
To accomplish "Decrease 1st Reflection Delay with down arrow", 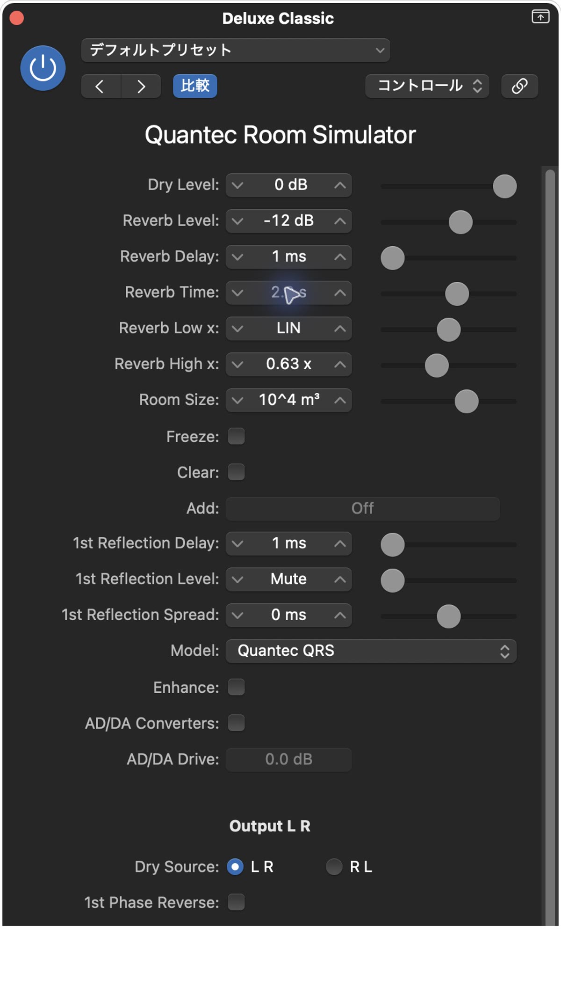I will 237,544.
